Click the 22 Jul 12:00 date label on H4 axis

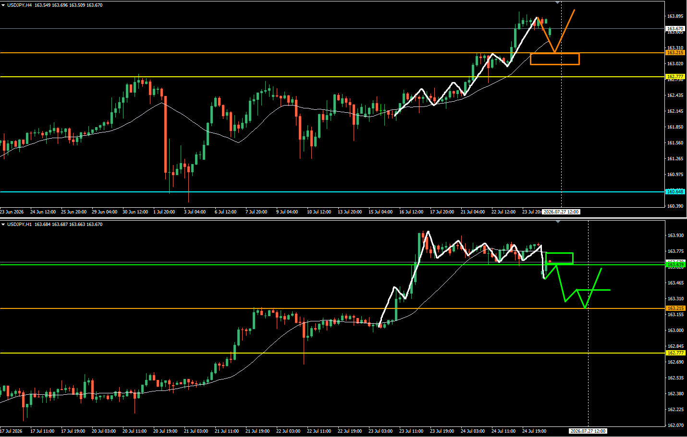[x=503, y=212]
